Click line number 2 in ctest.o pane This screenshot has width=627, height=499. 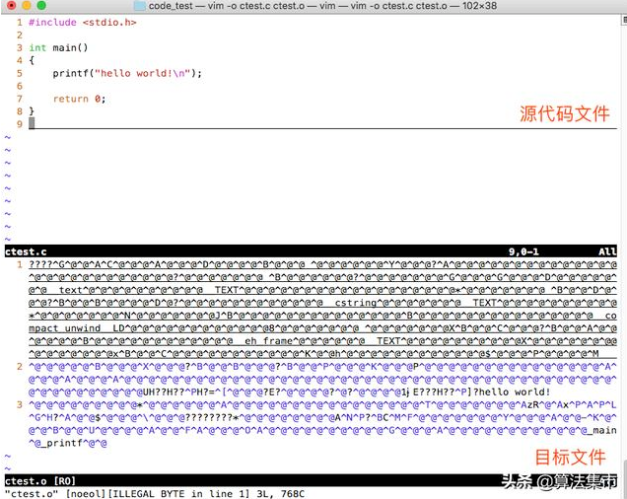(20, 366)
